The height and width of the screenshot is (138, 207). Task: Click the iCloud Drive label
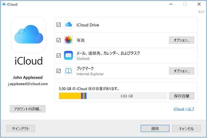pos(88,25)
